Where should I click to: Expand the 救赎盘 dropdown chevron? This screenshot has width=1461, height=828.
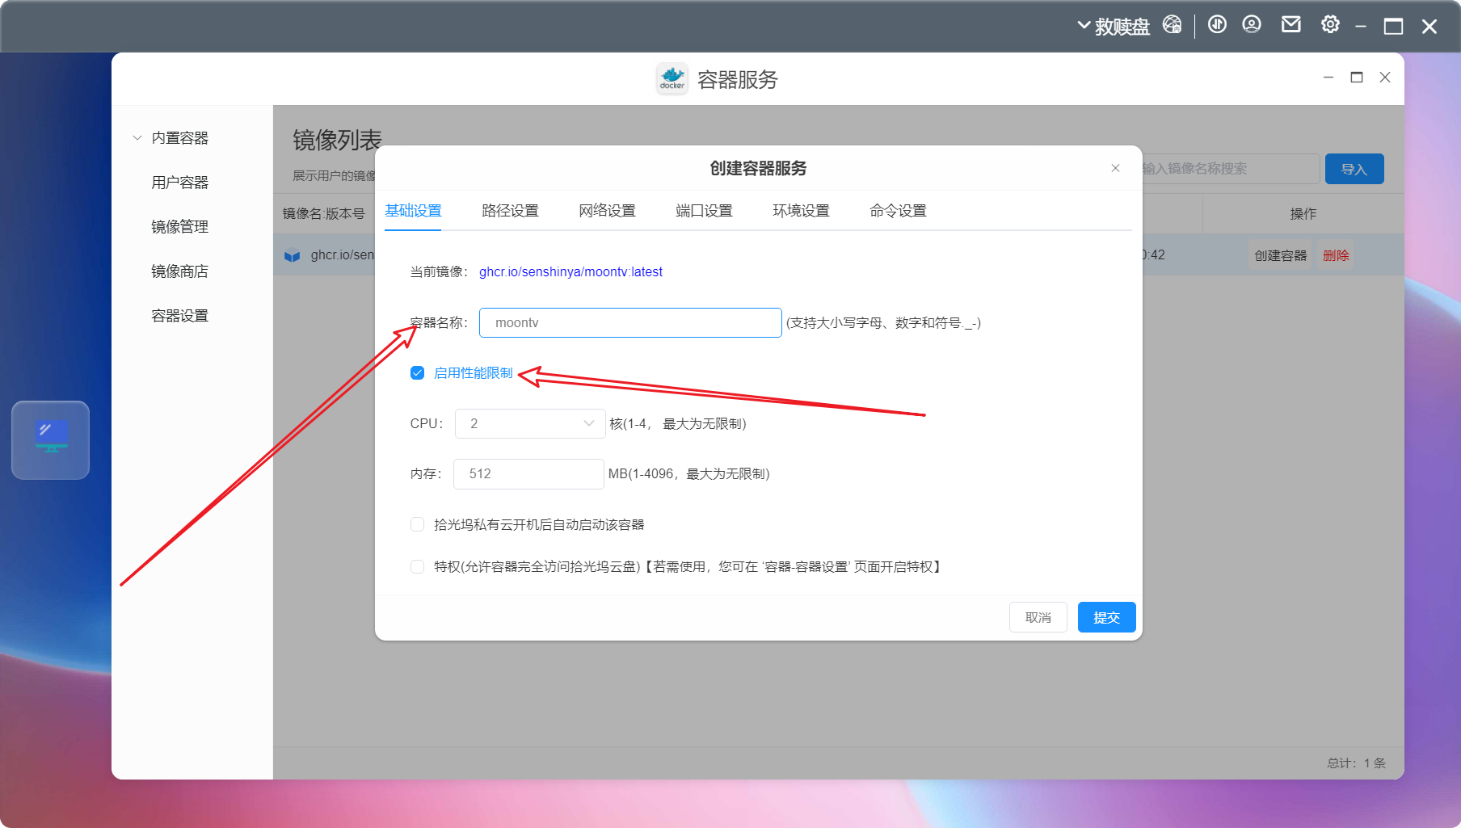(x=1084, y=26)
